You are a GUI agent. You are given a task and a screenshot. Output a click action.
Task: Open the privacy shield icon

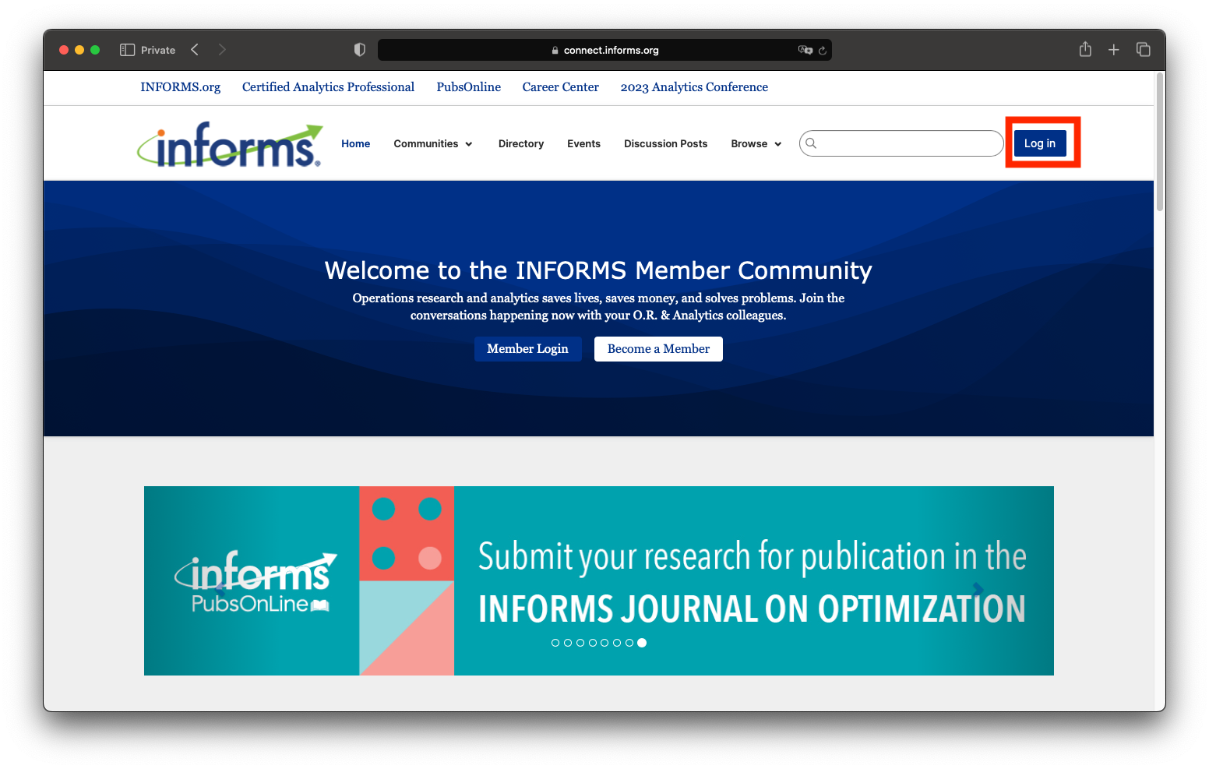point(359,50)
